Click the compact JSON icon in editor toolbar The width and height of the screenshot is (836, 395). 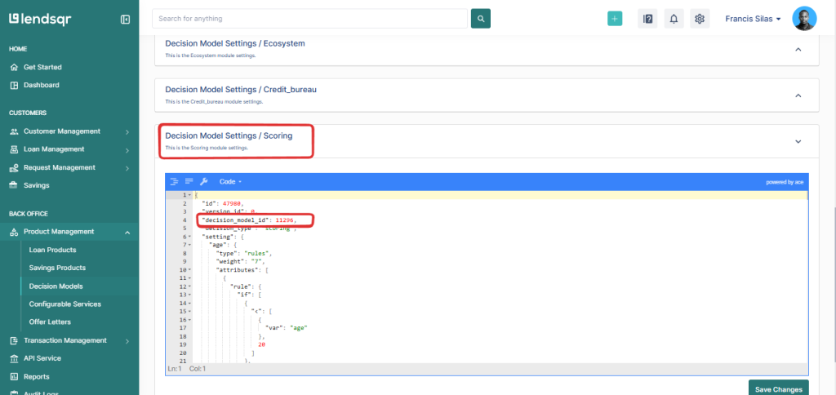[x=189, y=181]
